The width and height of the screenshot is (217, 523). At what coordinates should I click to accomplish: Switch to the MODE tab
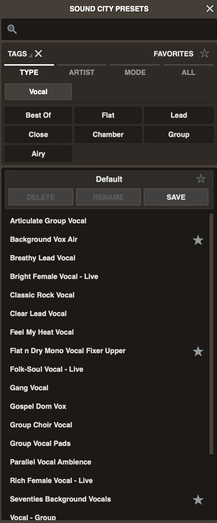click(x=135, y=72)
